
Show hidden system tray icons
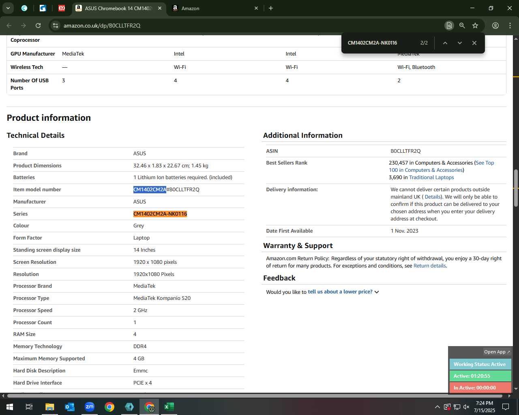[437, 407]
